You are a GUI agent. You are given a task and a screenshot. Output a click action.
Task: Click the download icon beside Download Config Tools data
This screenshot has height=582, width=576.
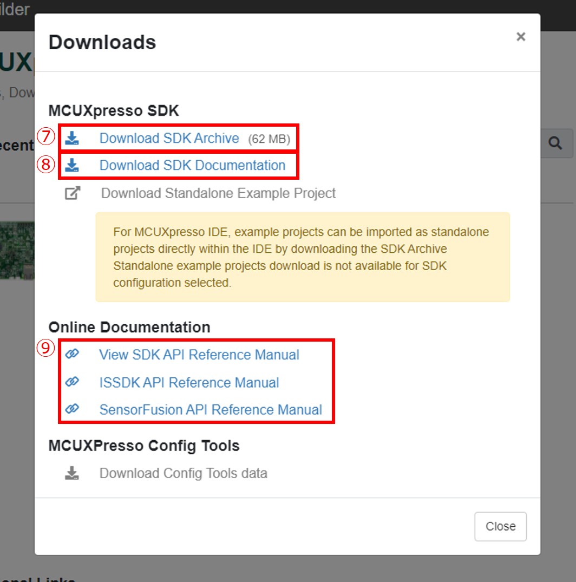click(x=72, y=473)
